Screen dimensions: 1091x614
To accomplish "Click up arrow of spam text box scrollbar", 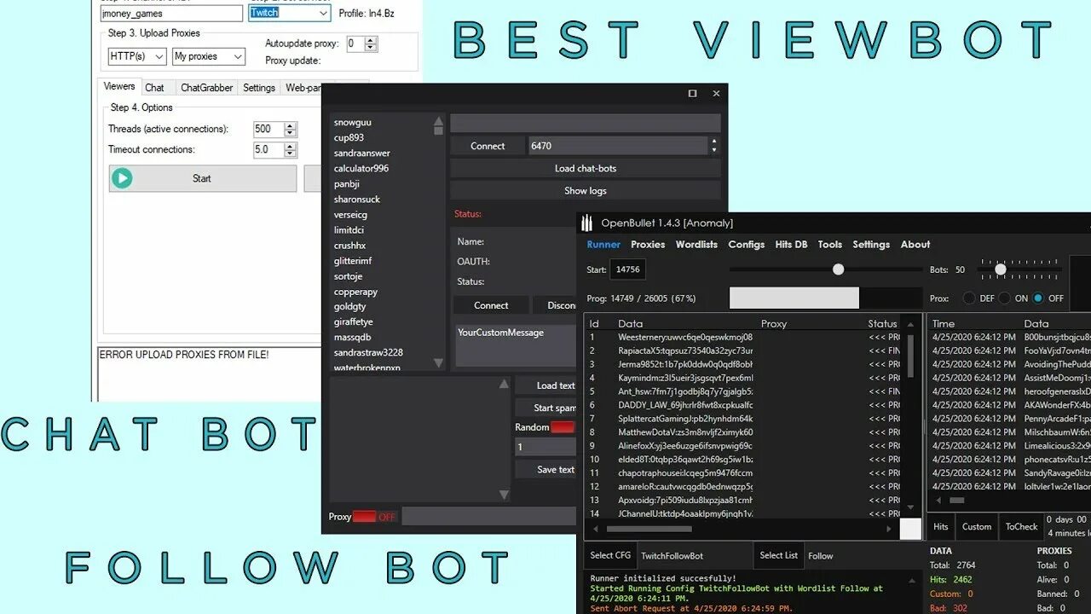I will pyautogui.click(x=504, y=385).
